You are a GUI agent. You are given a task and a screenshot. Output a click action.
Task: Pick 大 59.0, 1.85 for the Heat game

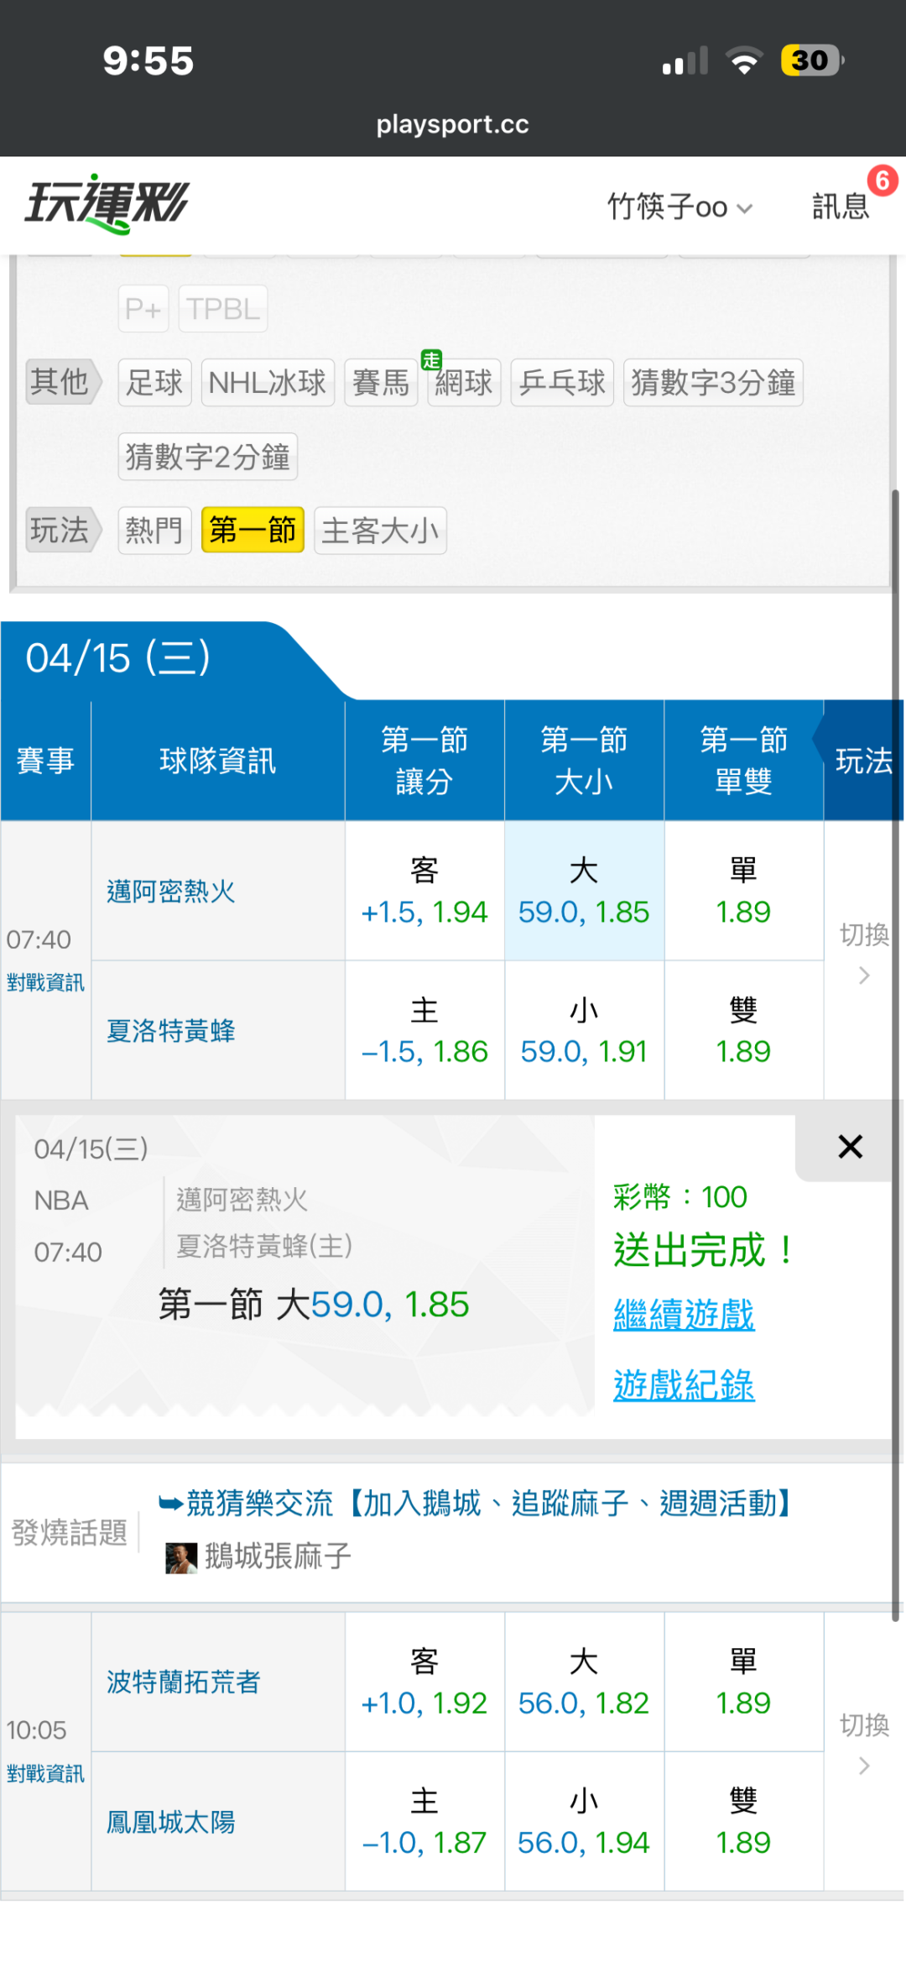pyautogui.click(x=584, y=891)
